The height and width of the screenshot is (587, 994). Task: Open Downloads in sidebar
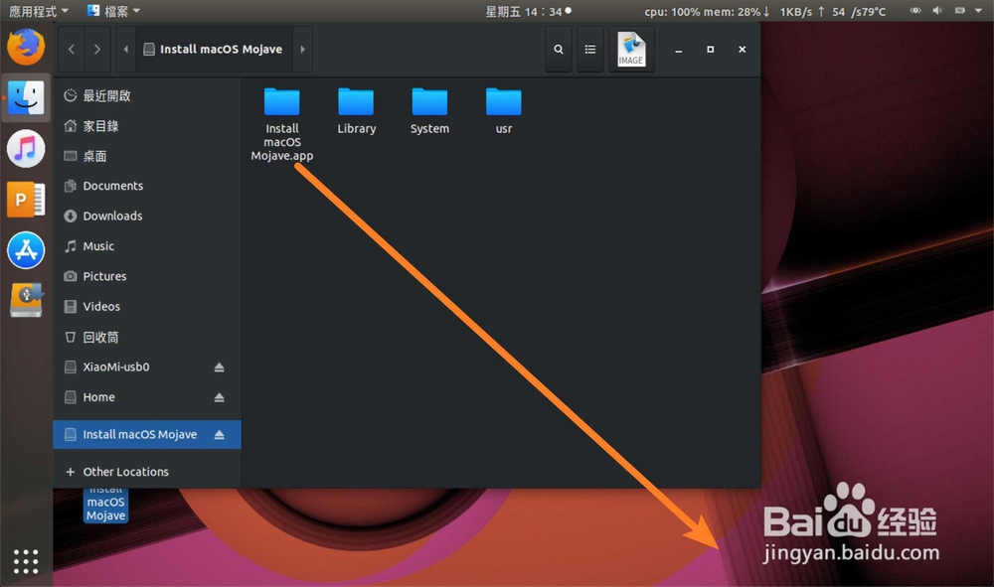pyautogui.click(x=147, y=216)
